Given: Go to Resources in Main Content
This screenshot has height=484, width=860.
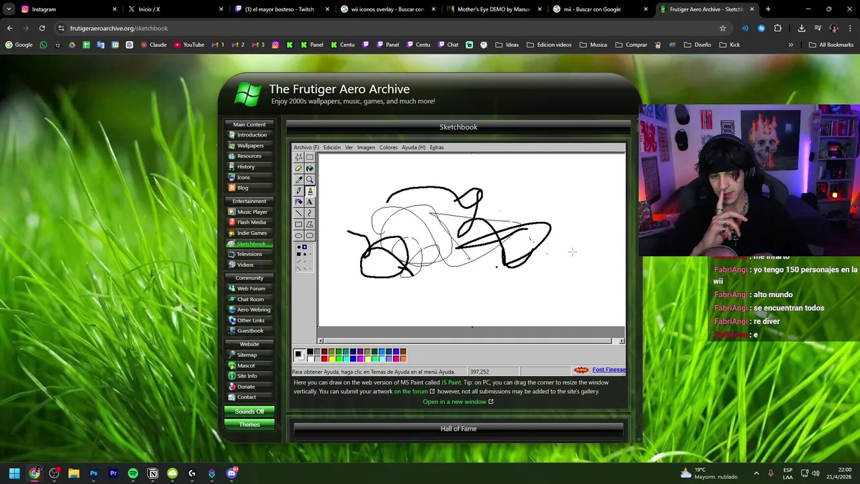Looking at the screenshot, I should 249,156.
